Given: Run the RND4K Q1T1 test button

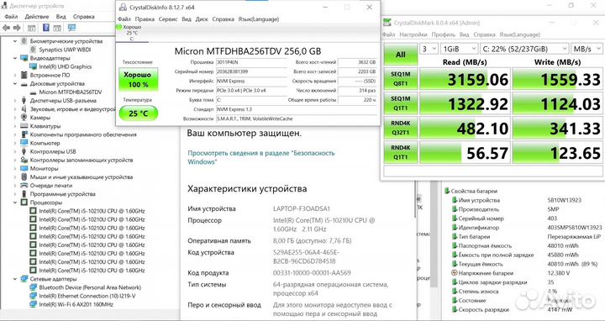Looking at the screenshot, I should [401, 151].
